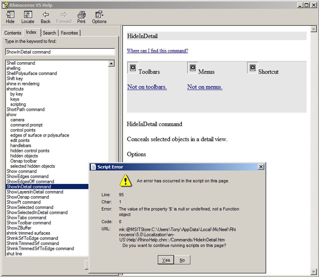The width and height of the screenshot is (319, 277).
Task: Select 'ShowTabs command' entry
Action: pyautogui.click(x=26, y=217)
